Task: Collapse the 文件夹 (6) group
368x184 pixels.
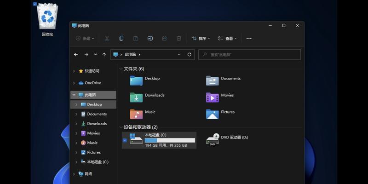Action: click(121, 69)
